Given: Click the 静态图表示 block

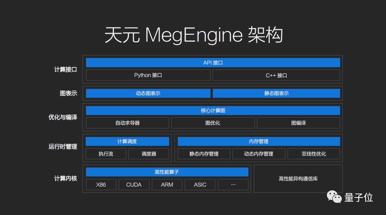Looking at the screenshot, I should (276, 93).
